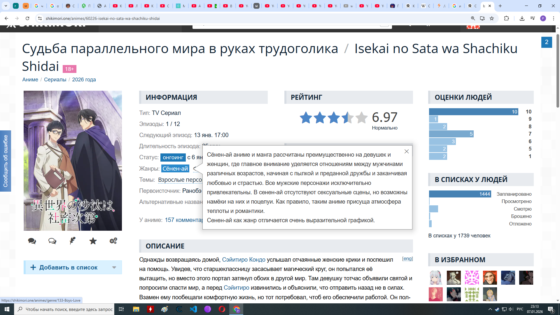This screenshot has width=560, height=315.
Task: Click the anime poster thumbnail
Action: (73, 160)
